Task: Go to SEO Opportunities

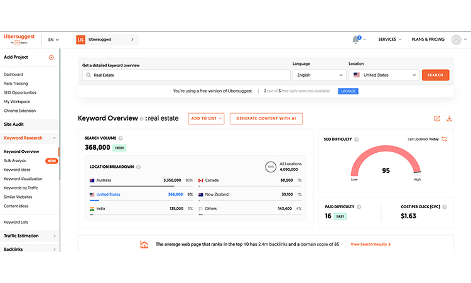Action: pos(20,92)
